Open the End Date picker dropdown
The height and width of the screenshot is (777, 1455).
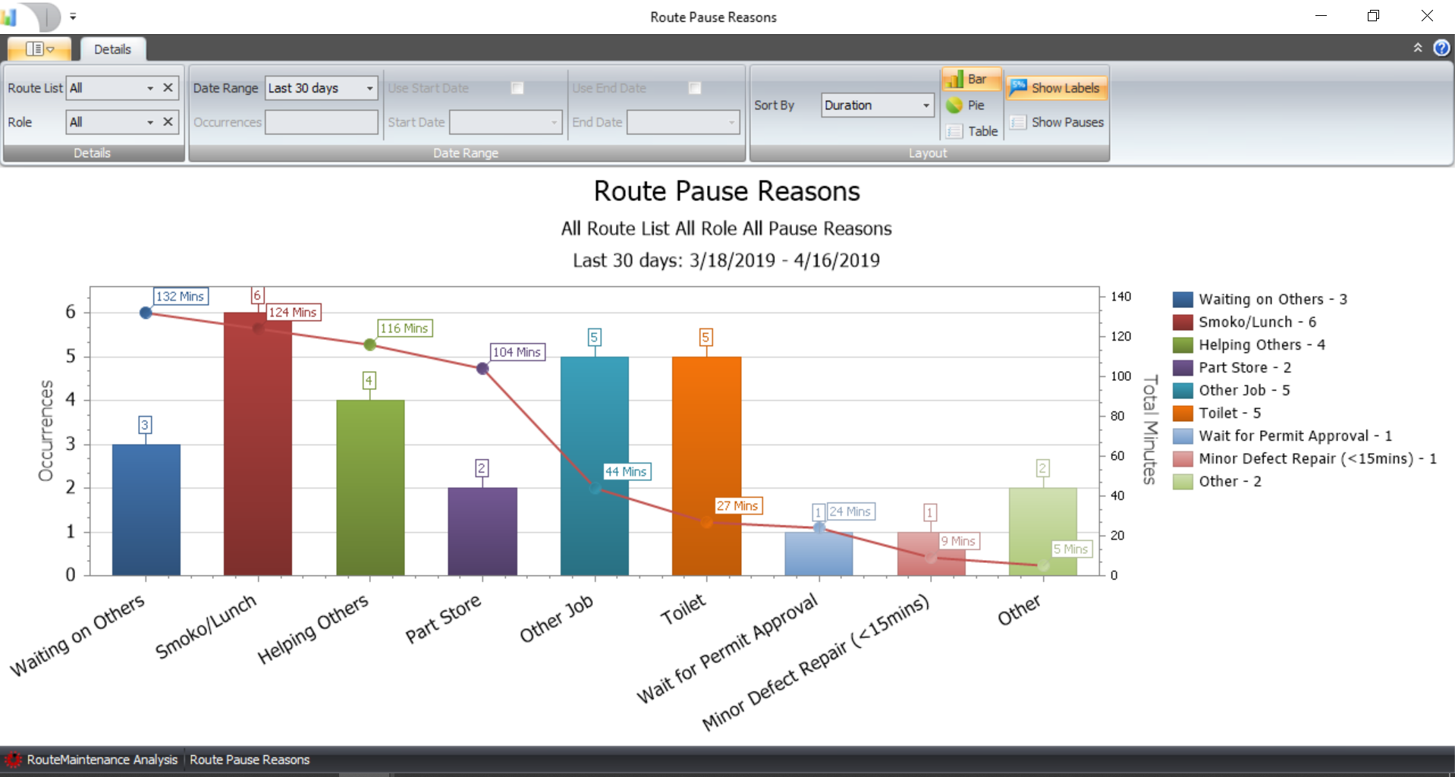pos(731,122)
